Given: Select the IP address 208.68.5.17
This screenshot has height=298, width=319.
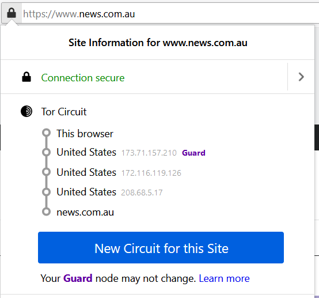Looking at the screenshot, I should click(142, 193).
